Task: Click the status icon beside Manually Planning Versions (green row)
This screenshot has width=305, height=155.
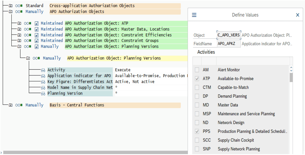Action: 37,47
